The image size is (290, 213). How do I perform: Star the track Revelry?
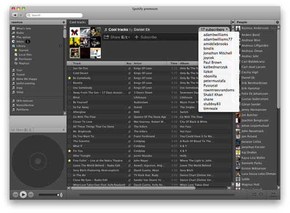(70, 83)
